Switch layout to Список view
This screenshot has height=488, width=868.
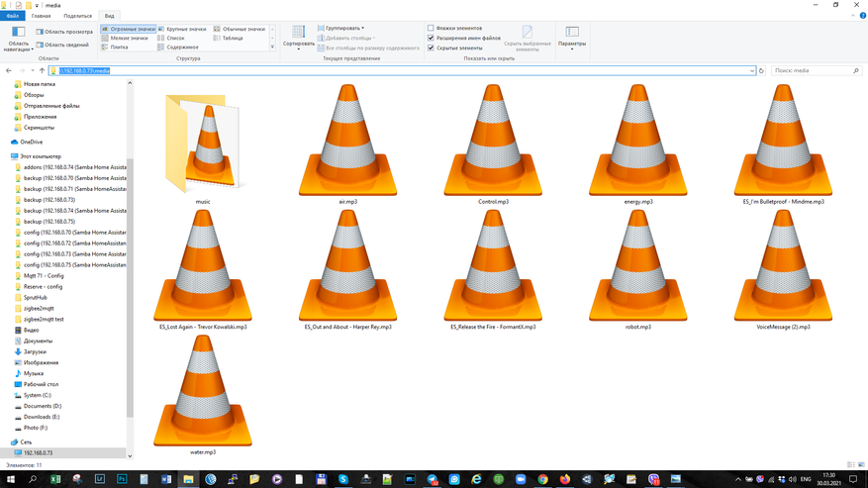click(171, 39)
